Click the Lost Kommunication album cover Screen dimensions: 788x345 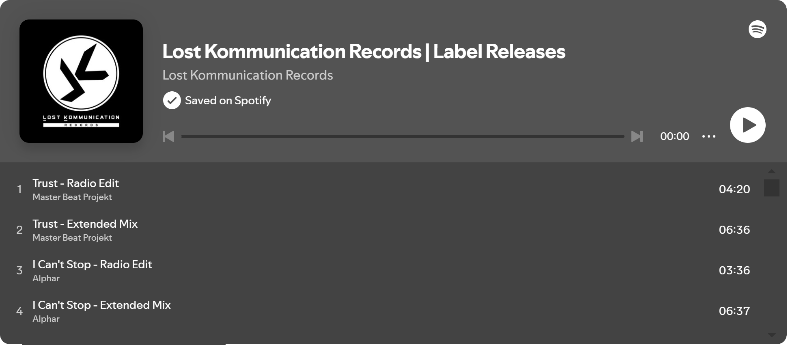tap(81, 81)
